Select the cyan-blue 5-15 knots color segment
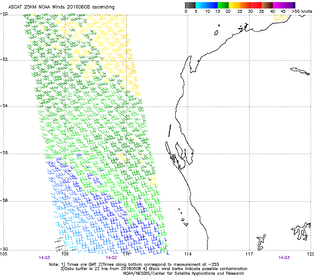This screenshot has width=314, height=276. point(207,5)
